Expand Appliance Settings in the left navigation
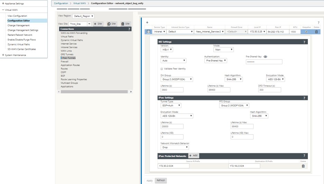Image resolution: width=324 pixels, height=184 pixels. (x=3, y=3)
